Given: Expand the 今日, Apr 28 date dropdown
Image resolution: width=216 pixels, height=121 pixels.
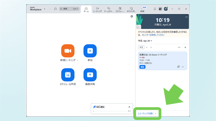Looking at the screenshot, I should [145, 41].
